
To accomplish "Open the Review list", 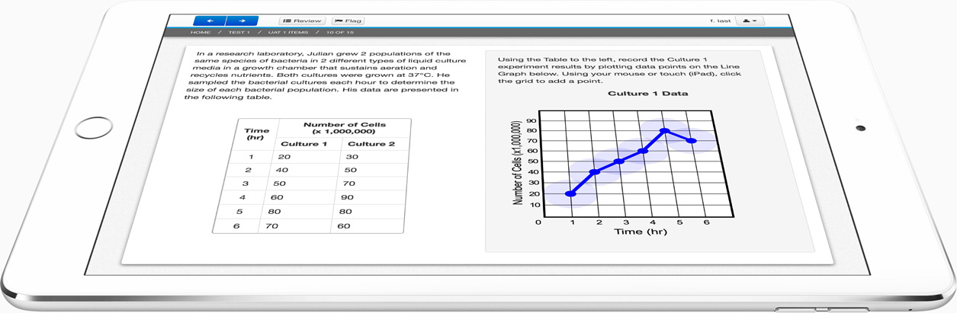I will (x=302, y=21).
